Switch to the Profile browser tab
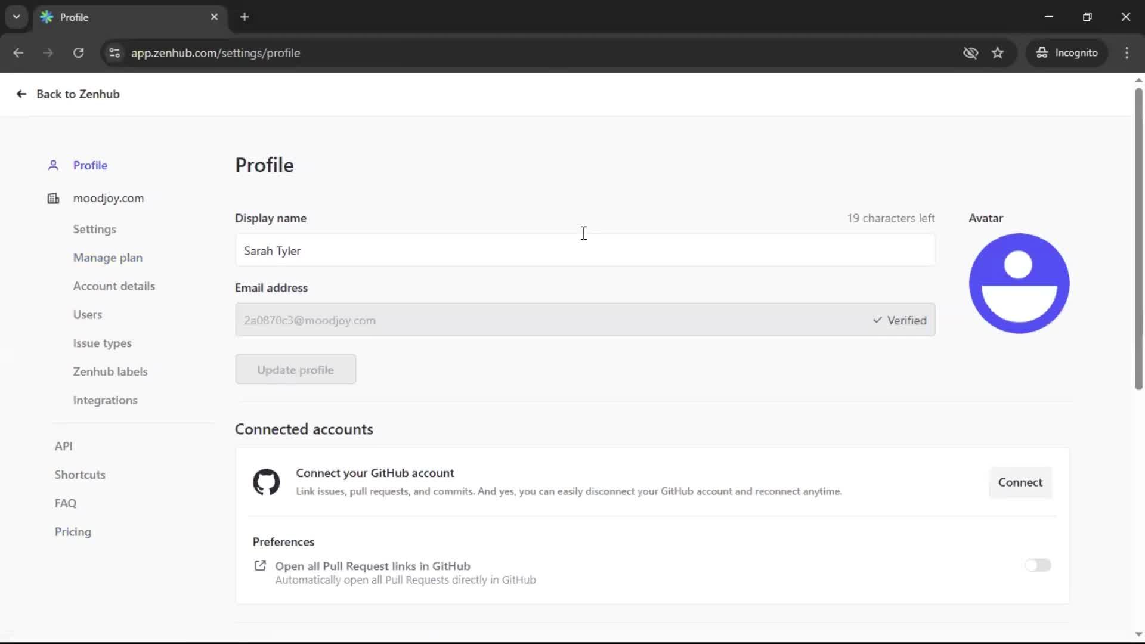This screenshot has height=644, width=1145. pyautogui.click(x=95, y=17)
